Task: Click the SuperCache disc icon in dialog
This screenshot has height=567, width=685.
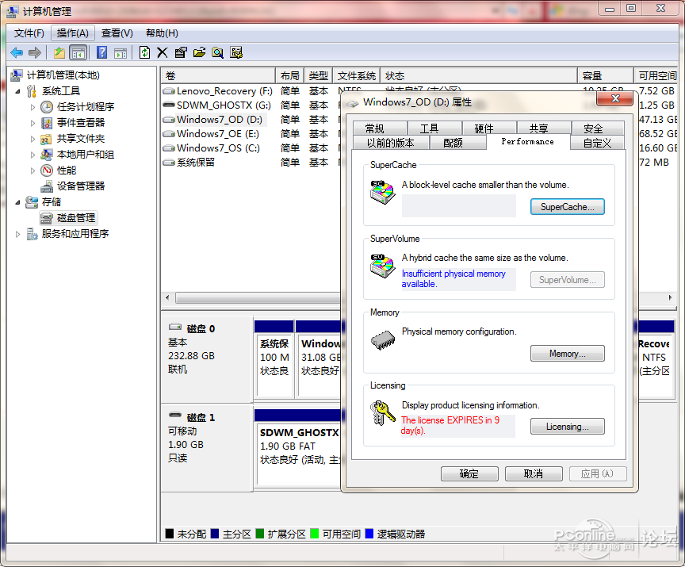Action: pos(382,192)
